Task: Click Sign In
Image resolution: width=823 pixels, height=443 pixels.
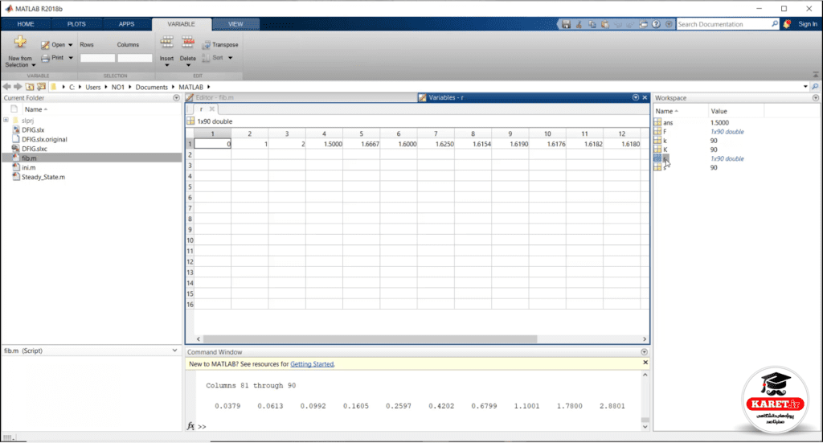Action: (x=807, y=24)
